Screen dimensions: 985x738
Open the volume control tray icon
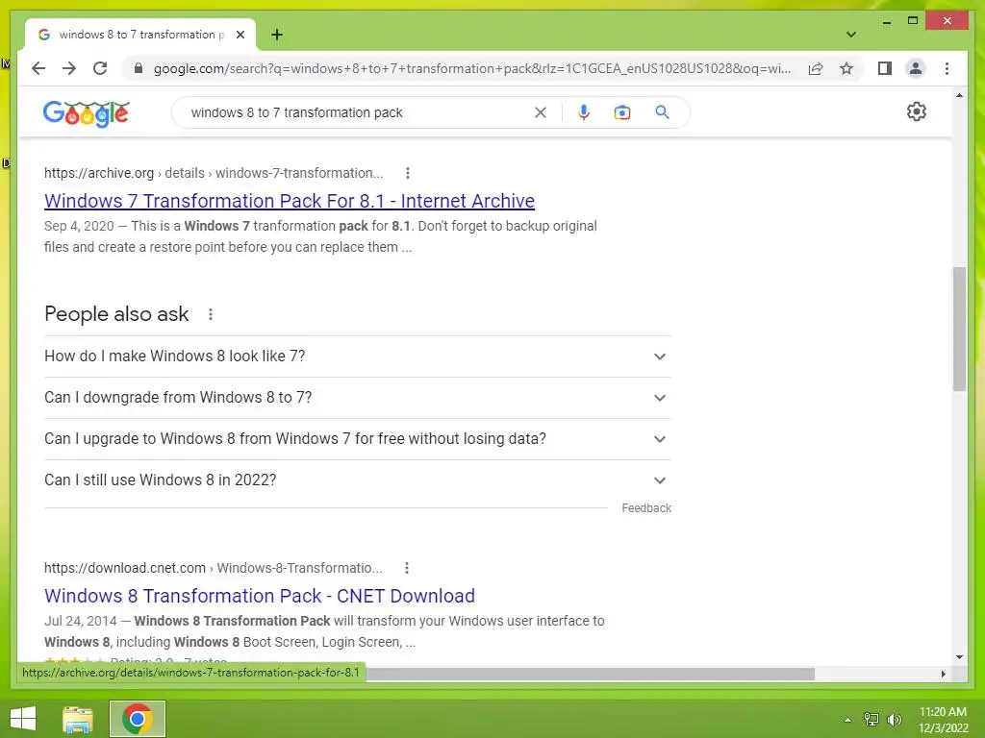click(x=895, y=720)
